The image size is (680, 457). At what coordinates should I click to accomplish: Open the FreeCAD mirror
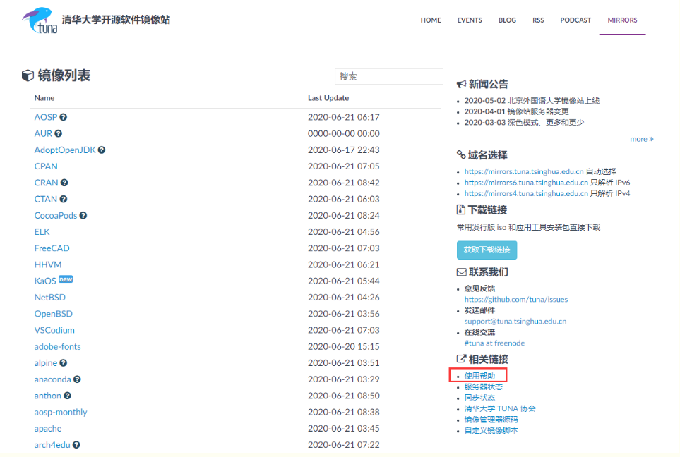[52, 248]
